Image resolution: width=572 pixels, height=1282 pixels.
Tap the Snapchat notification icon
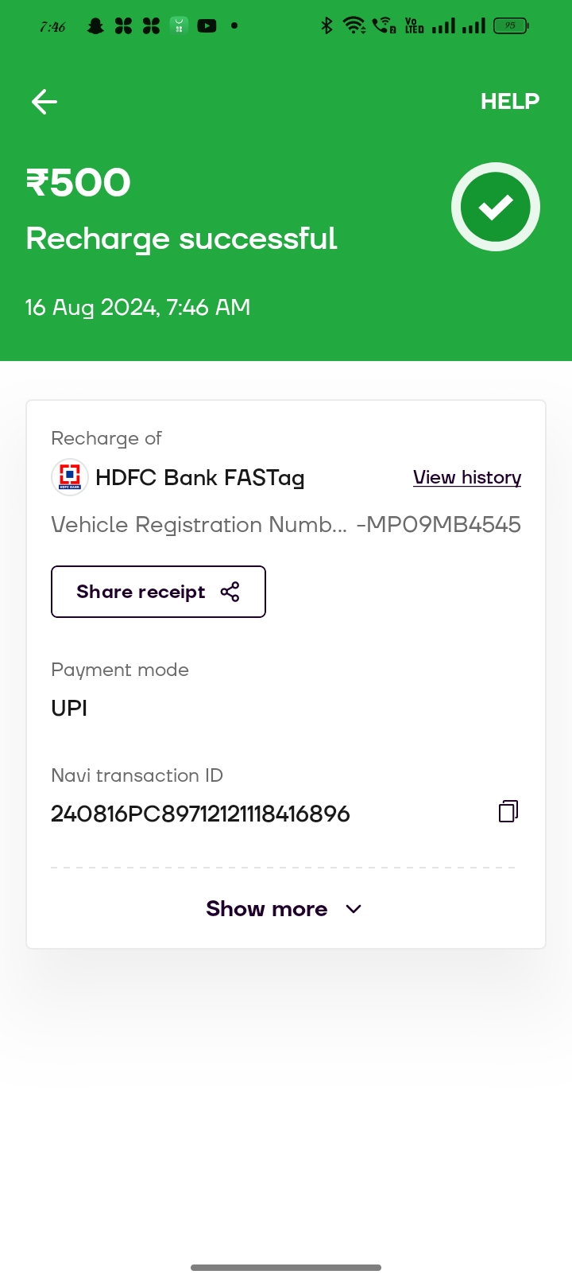[95, 26]
